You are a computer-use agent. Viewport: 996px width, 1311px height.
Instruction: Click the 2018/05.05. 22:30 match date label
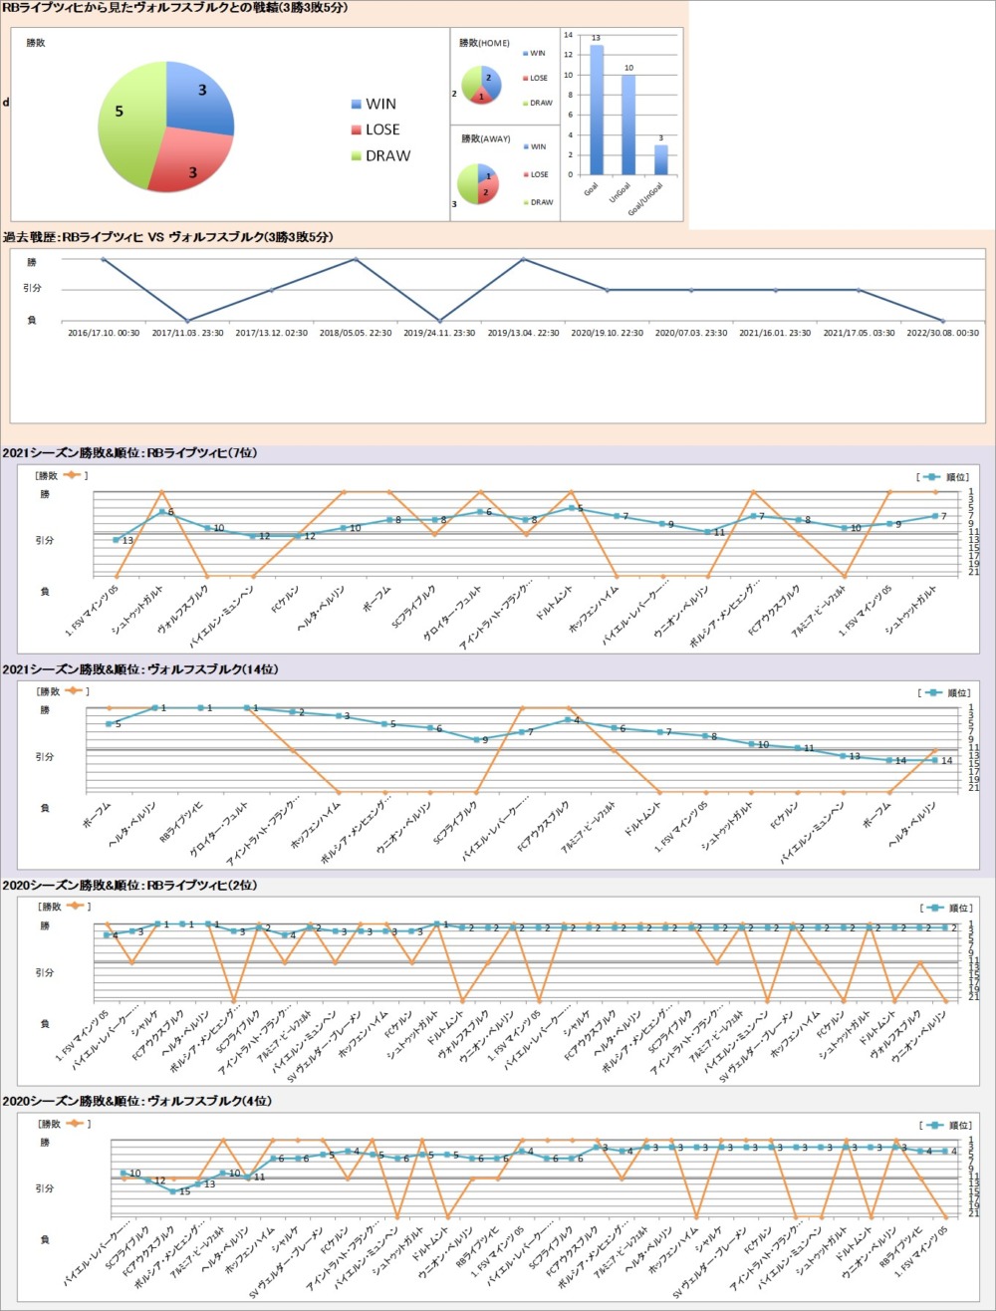click(356, 333)
